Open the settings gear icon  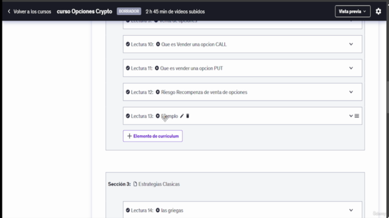point(378,12)
